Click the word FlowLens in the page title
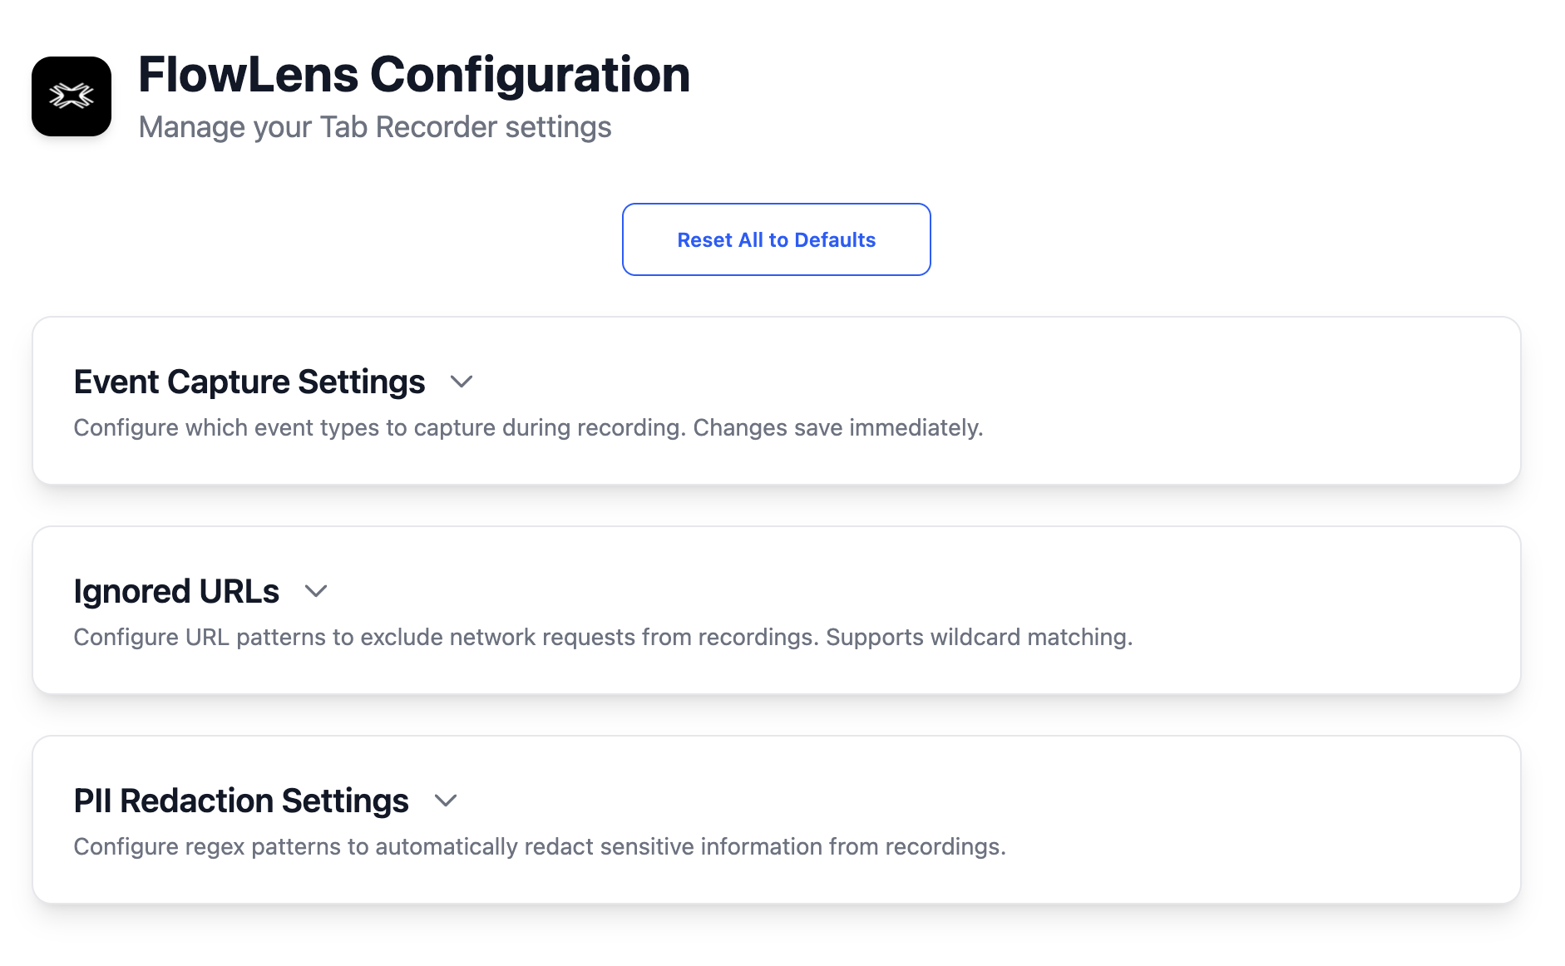Viewport: 1565px width, 966px height. click(248, 75)
